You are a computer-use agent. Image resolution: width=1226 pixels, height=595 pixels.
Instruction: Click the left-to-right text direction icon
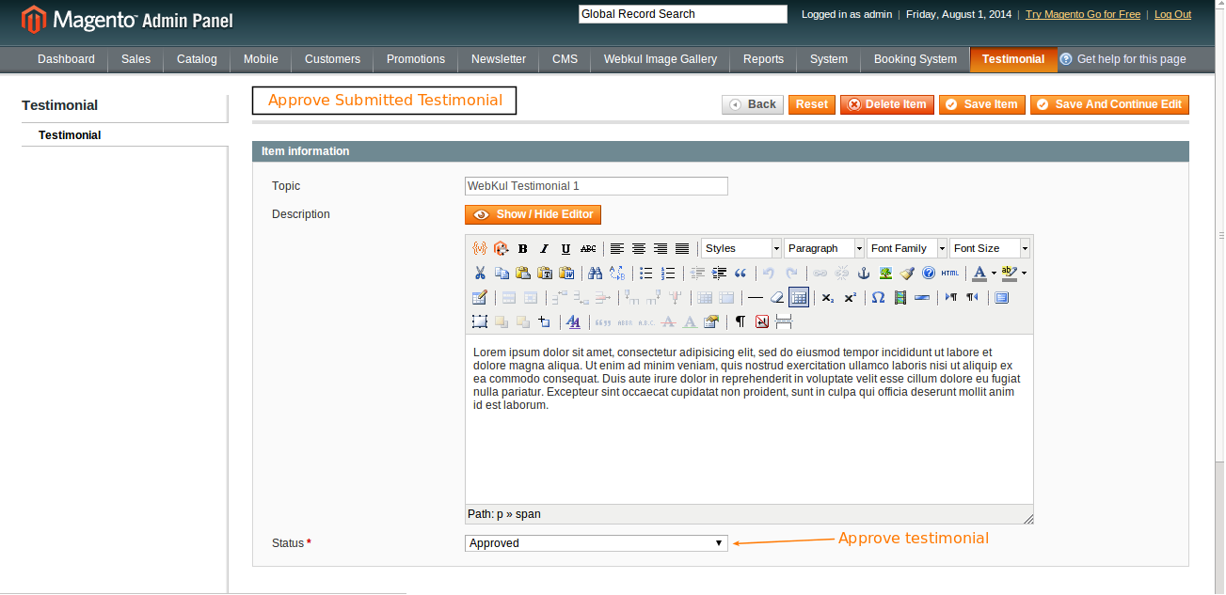point(950,298)
